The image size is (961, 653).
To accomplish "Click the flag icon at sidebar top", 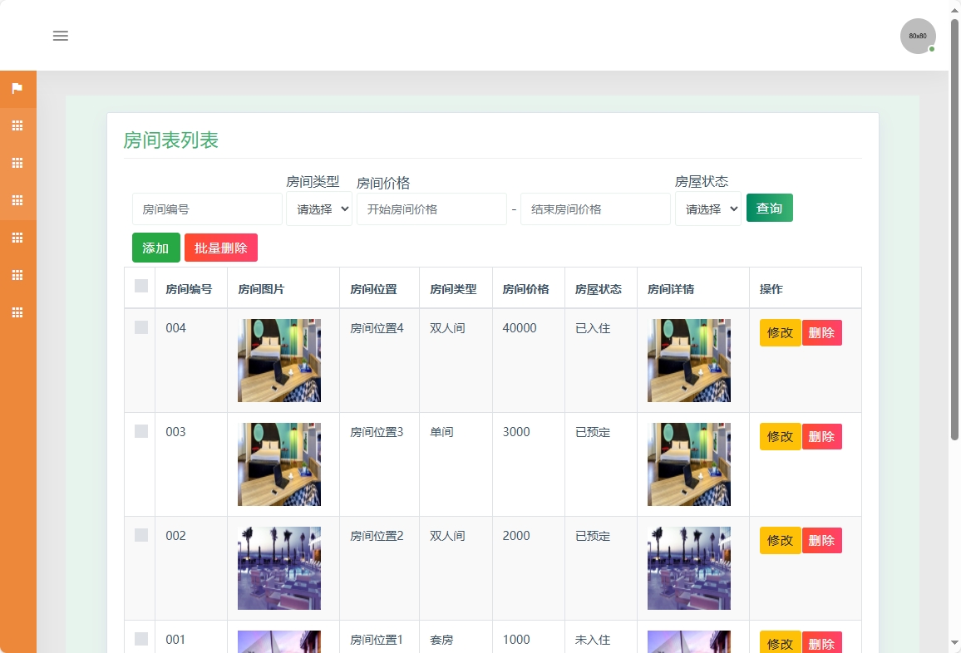I will pos(17,88).
